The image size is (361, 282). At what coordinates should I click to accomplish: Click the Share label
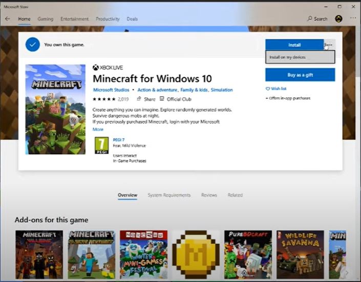(150, 99)
